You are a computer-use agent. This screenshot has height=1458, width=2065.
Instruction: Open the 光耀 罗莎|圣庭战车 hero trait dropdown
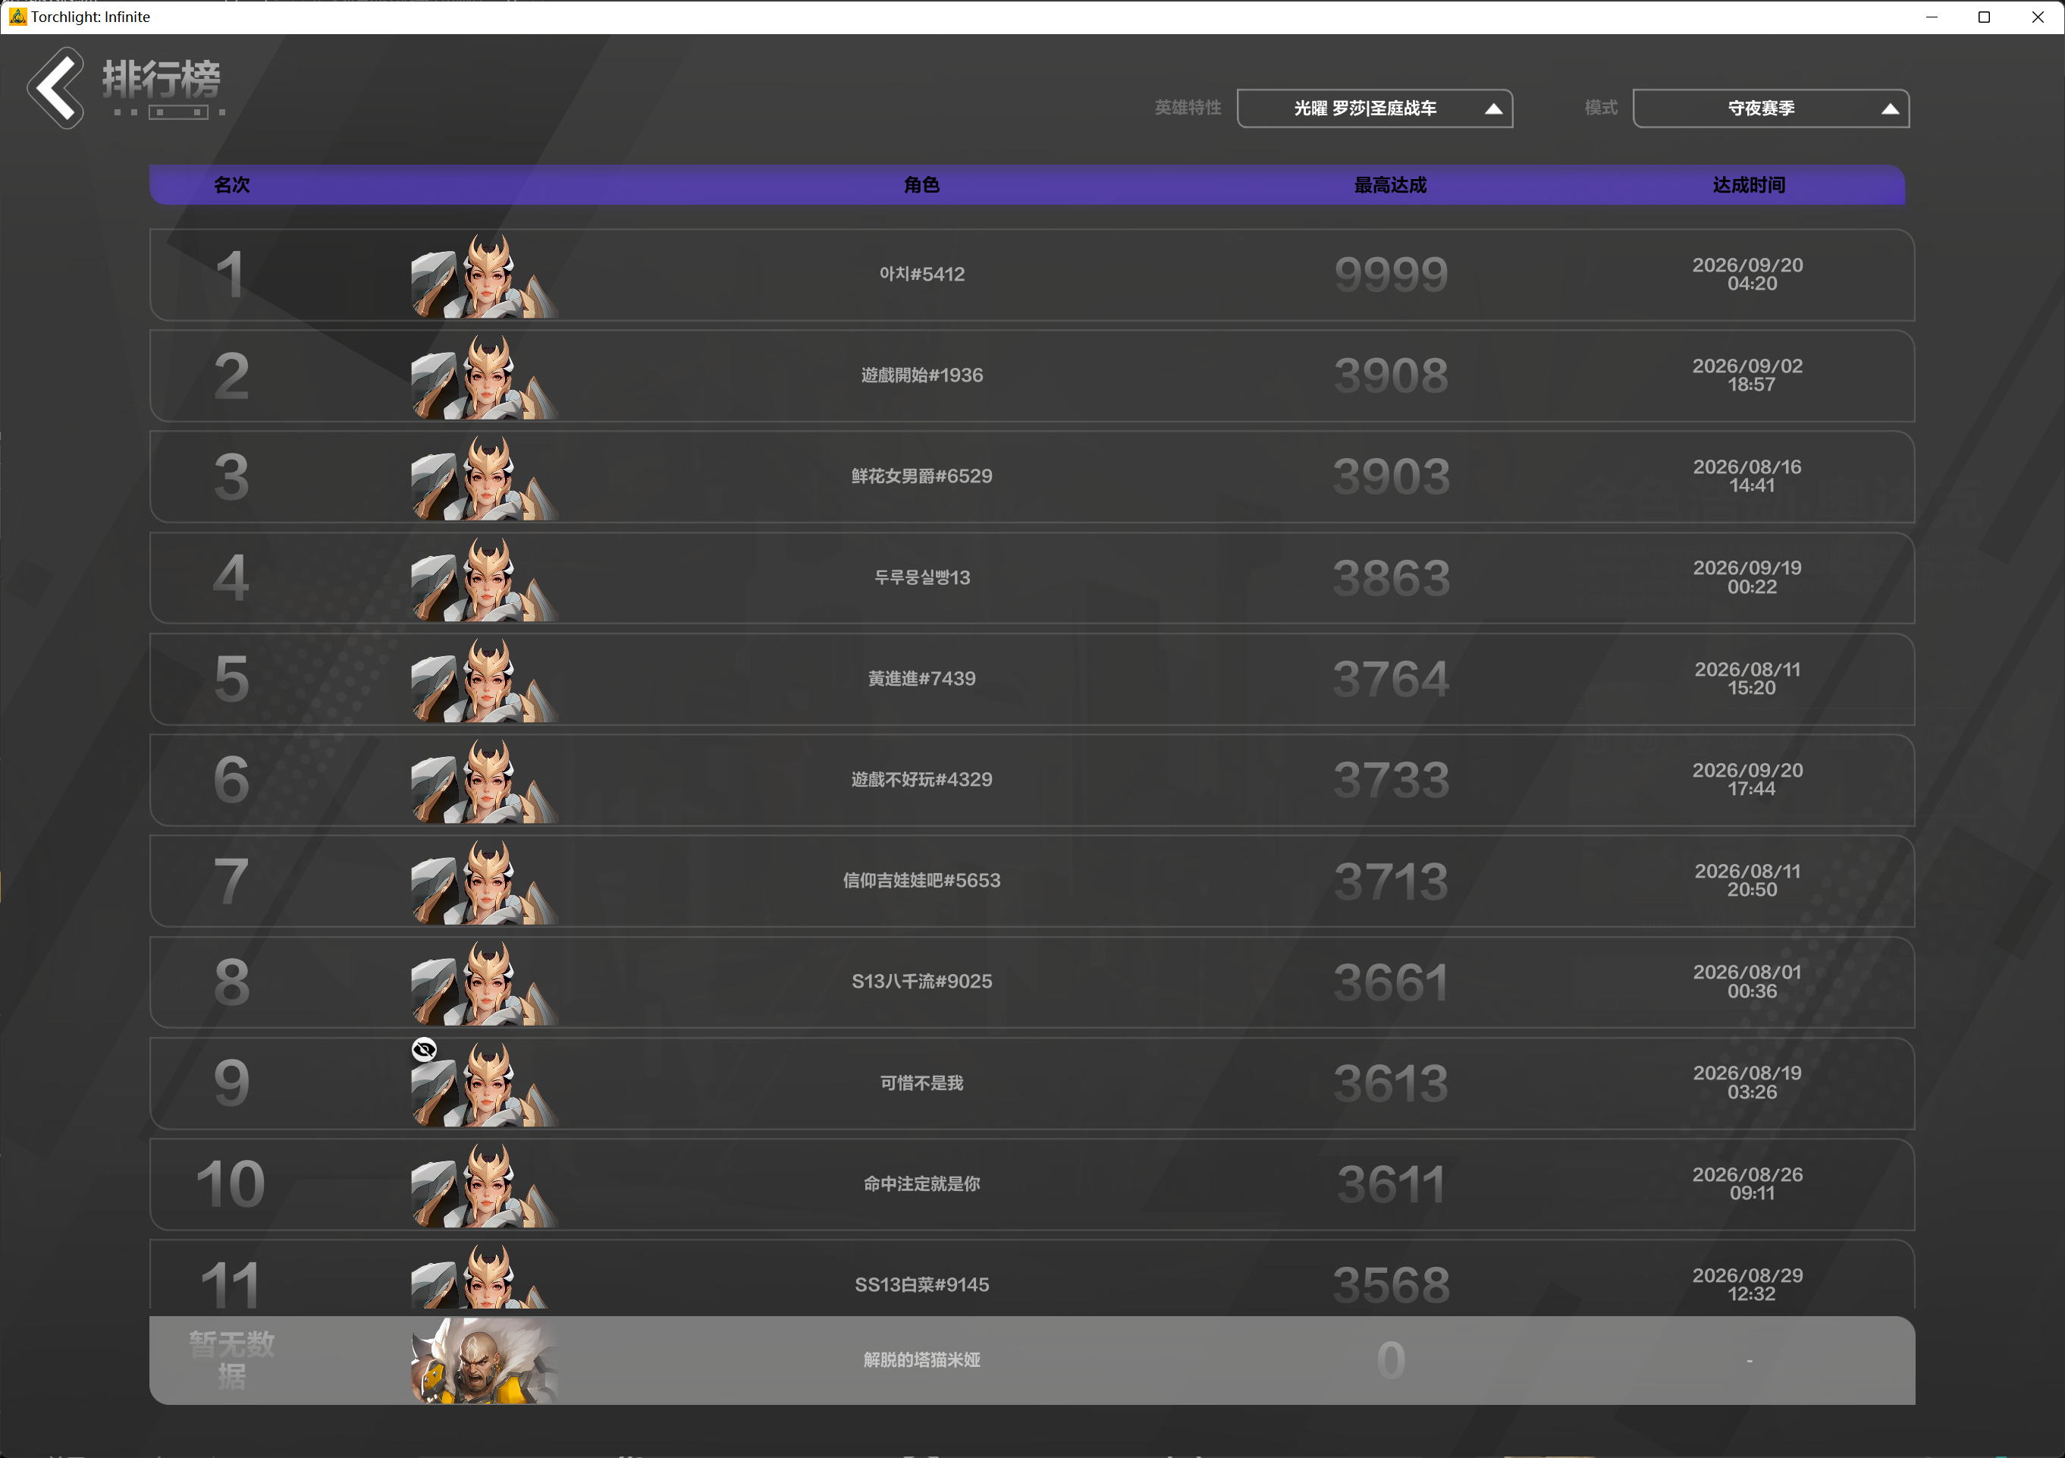[1374, 108]
